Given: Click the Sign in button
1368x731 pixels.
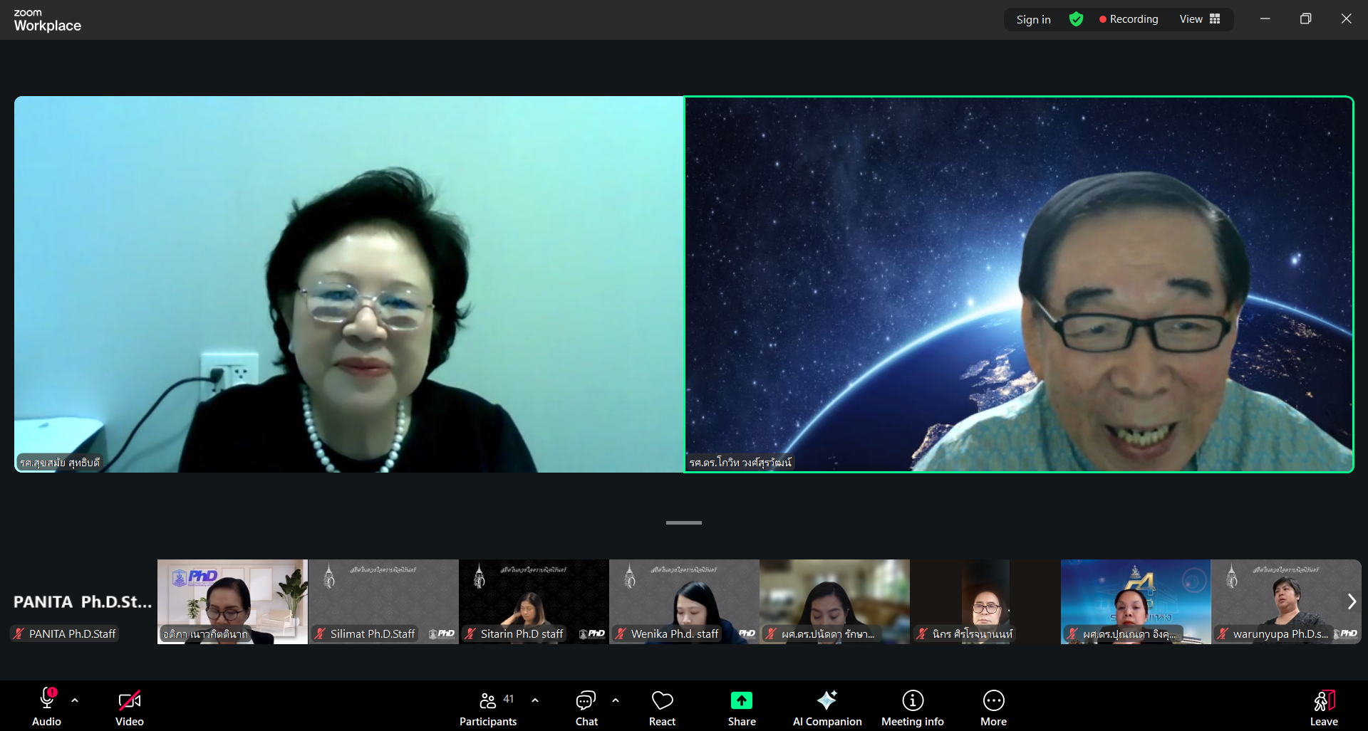Looking at the screenshot, I should [x=1033, y=19].
